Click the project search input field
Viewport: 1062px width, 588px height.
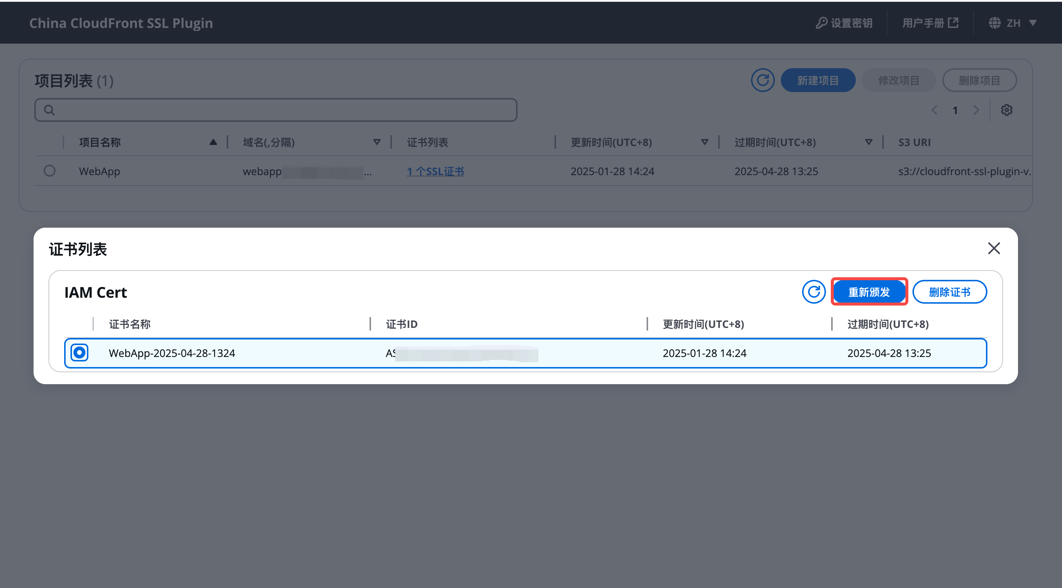[276, 110]
